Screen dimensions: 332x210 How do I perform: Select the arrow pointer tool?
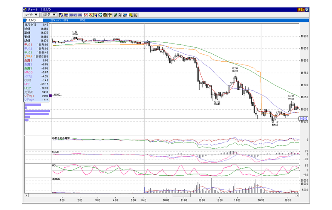pyautogui.click(x=120, y=15)
